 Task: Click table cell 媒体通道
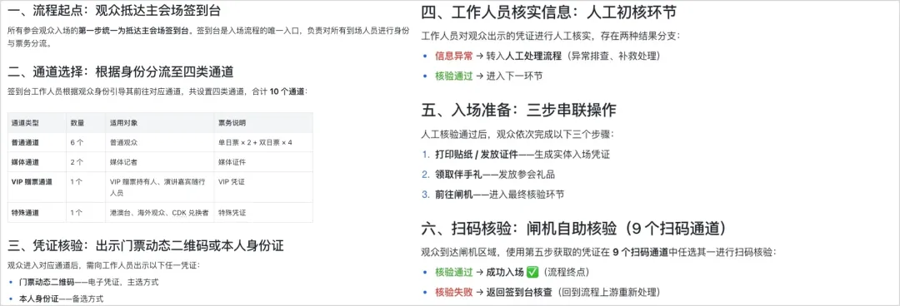(25, 162)
